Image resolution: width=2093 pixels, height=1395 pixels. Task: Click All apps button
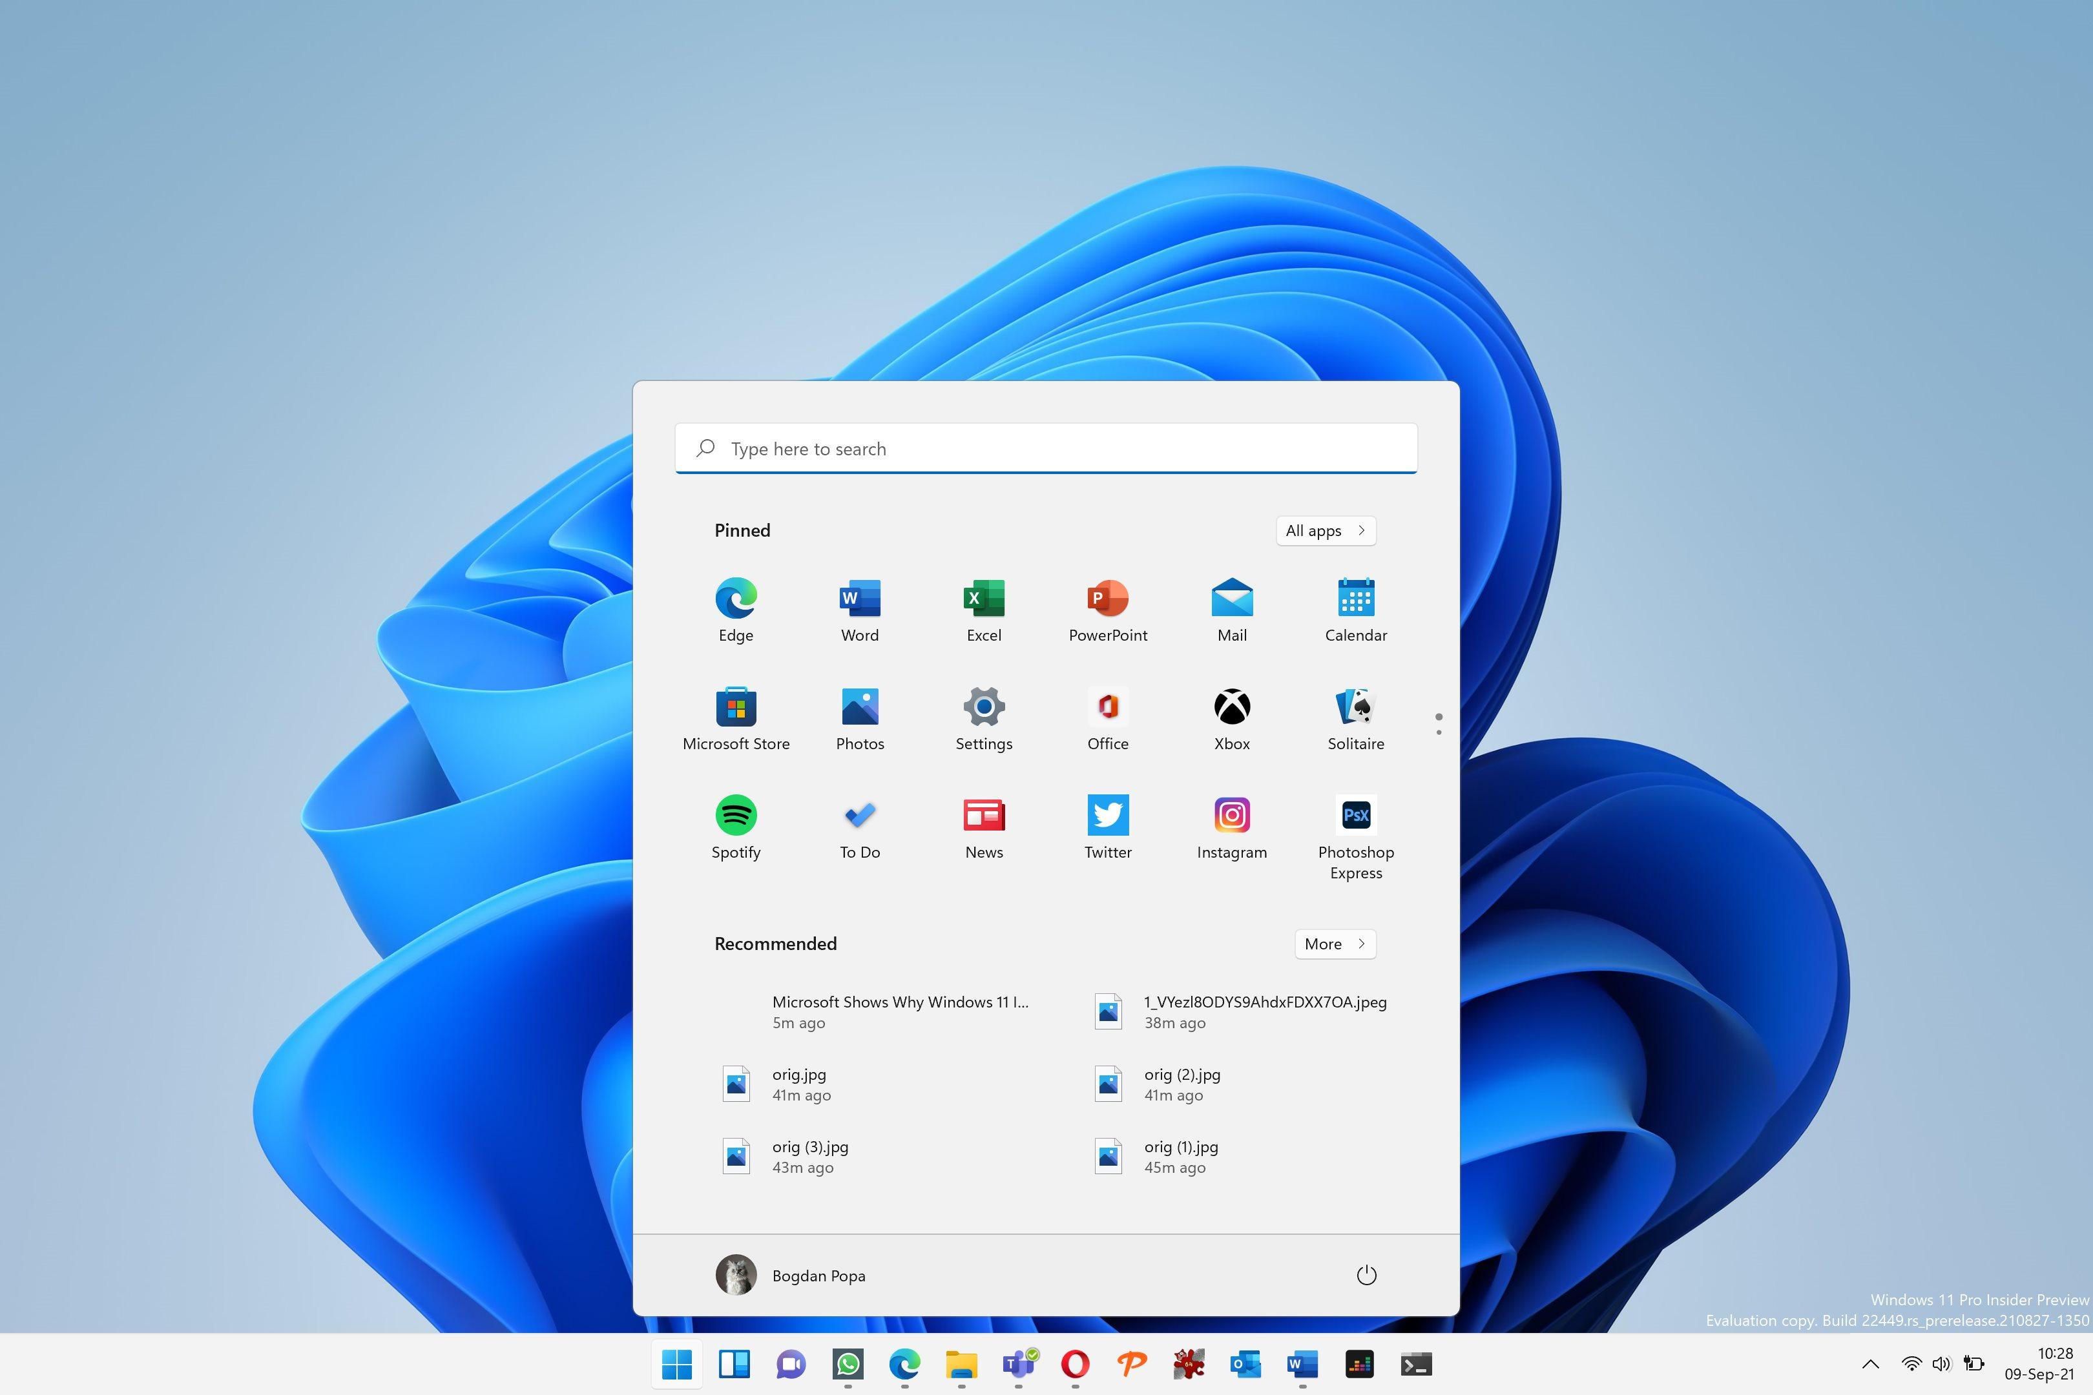pos(1324,530)
